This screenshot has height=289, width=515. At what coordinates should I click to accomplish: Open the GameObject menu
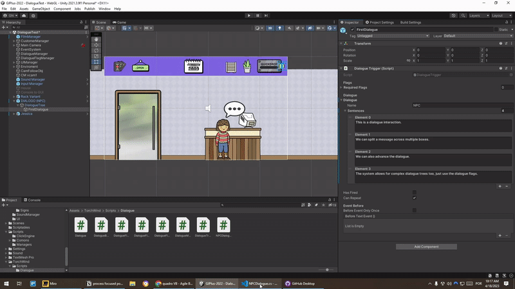tap(41, 9)
